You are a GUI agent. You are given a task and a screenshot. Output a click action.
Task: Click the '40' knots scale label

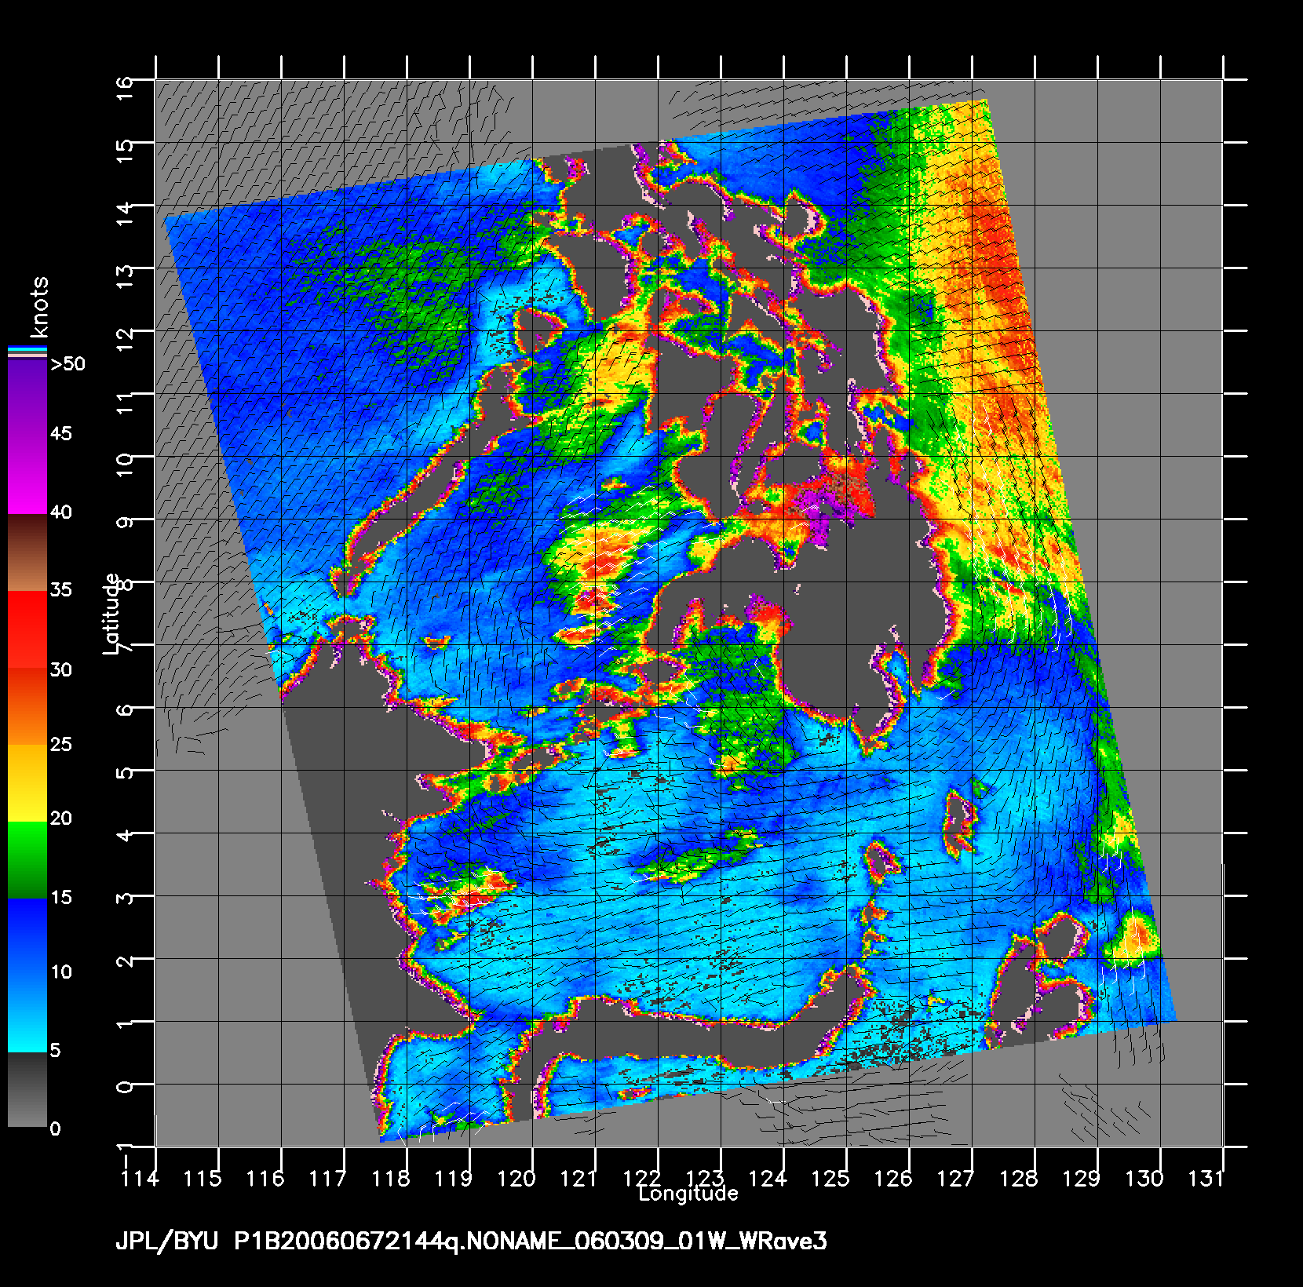pyautogui.click(x=61, y=512)
